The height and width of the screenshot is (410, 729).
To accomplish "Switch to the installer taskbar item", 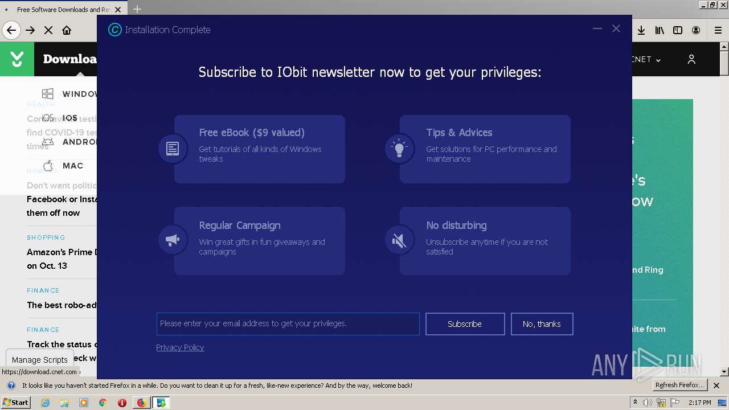I will pos(161,403).
